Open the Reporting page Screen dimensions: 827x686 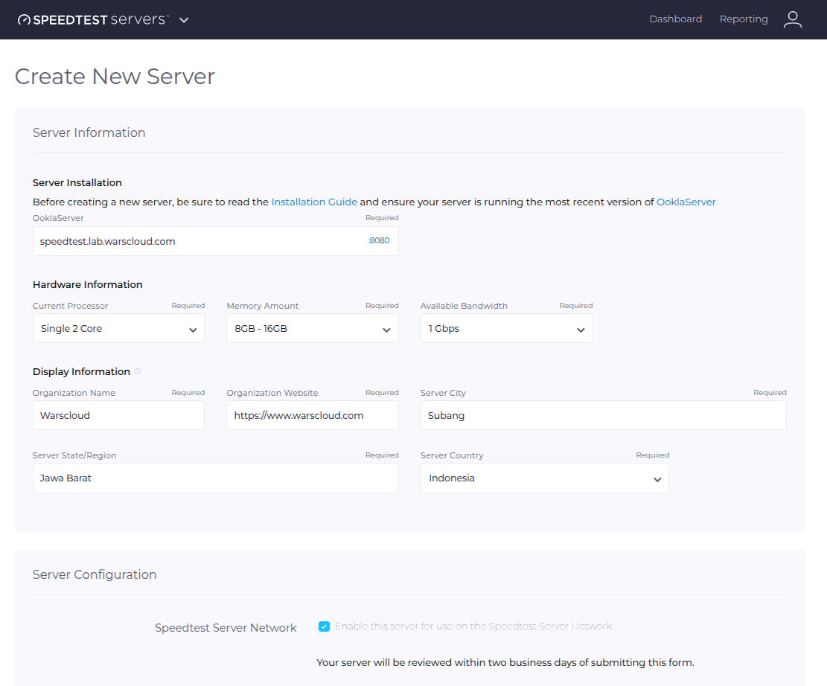pyautogui.click(x=744, y=19)
